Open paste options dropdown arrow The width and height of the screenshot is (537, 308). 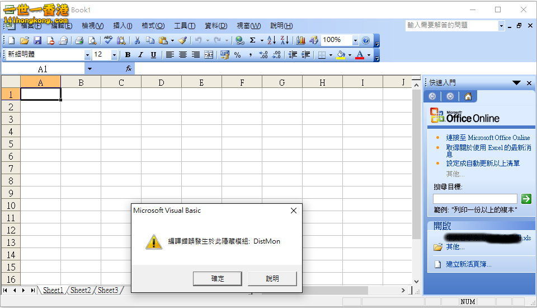(x=172, y=40)
